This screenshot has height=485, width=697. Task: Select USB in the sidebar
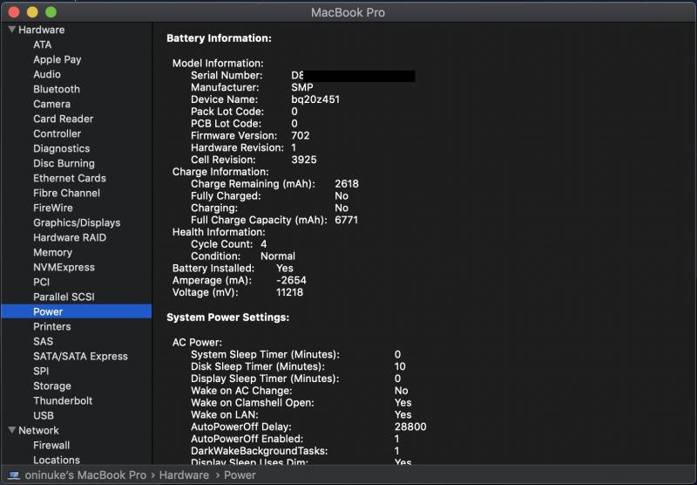(x=44, y=415)
